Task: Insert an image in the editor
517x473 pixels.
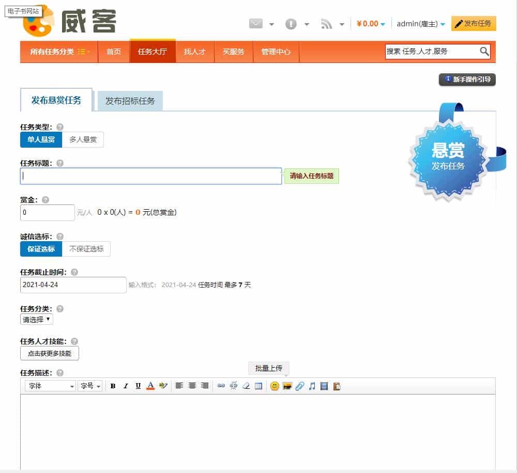Action: pos(287,386)
